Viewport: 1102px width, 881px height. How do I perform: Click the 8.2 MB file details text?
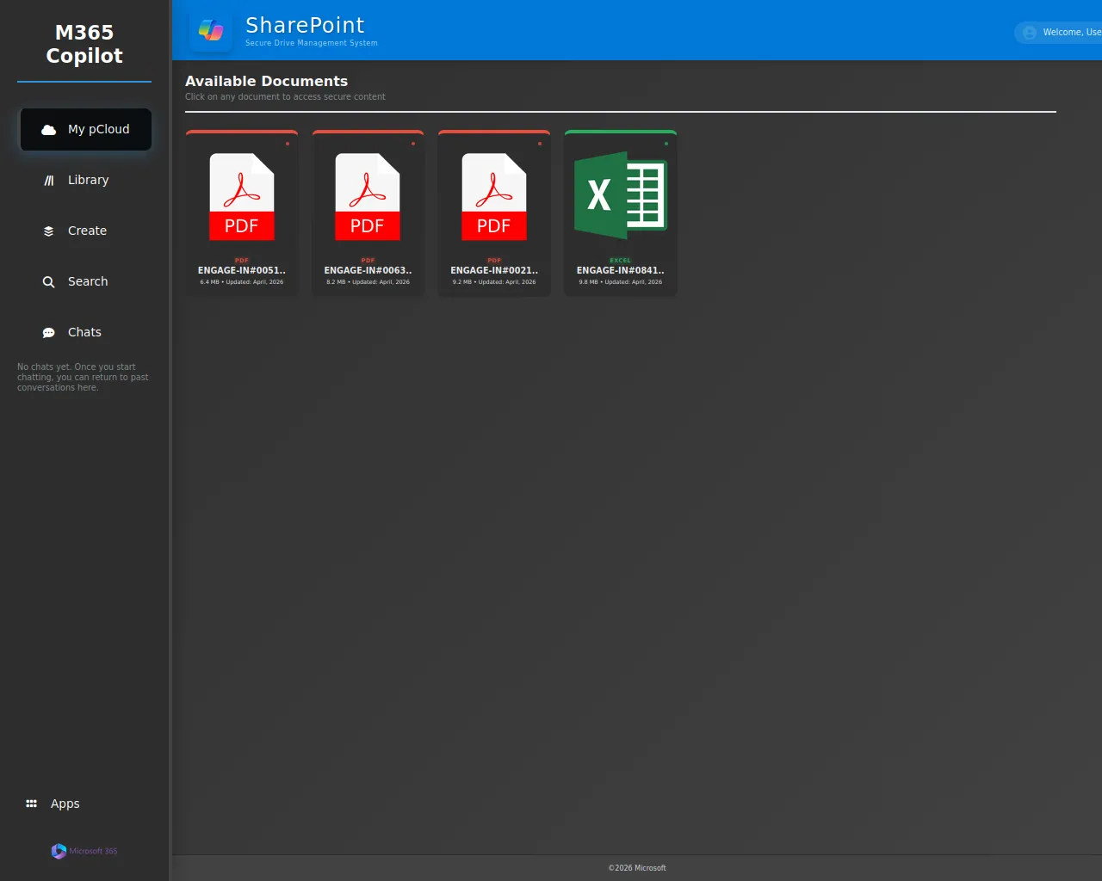pyautogui.click(x=368, y=282)
